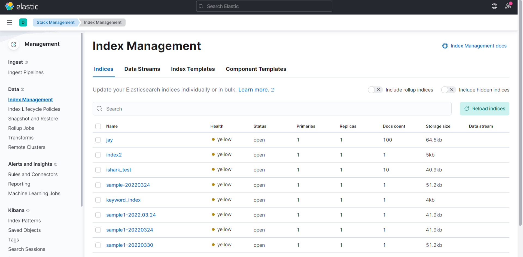
Task: Open the sample1-20220330 index link
Action: [130, 245]
